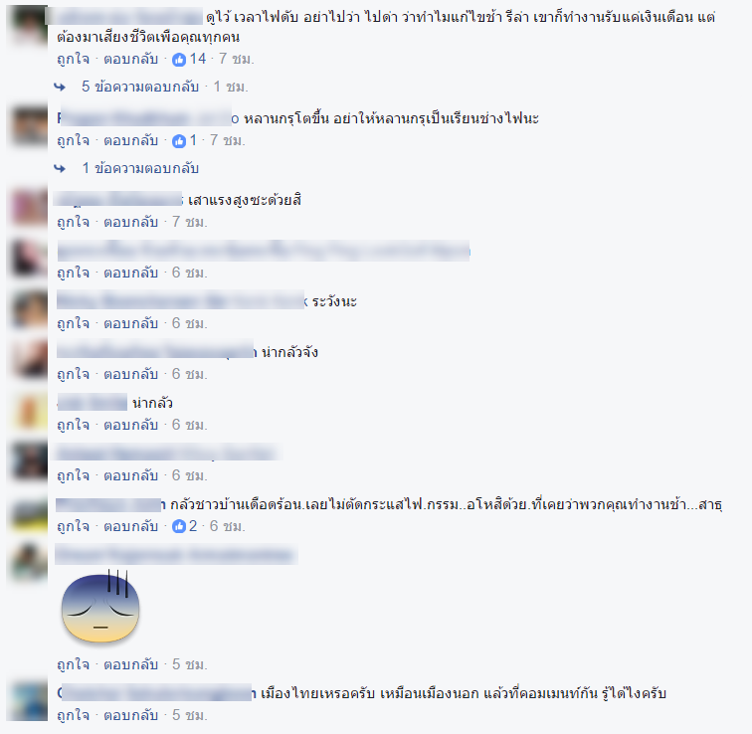Open the 7 ชม. timestamp on เสาแรงสูง comment
The height and width of the screenshot is (734, 752).
(x=189, y=222)
